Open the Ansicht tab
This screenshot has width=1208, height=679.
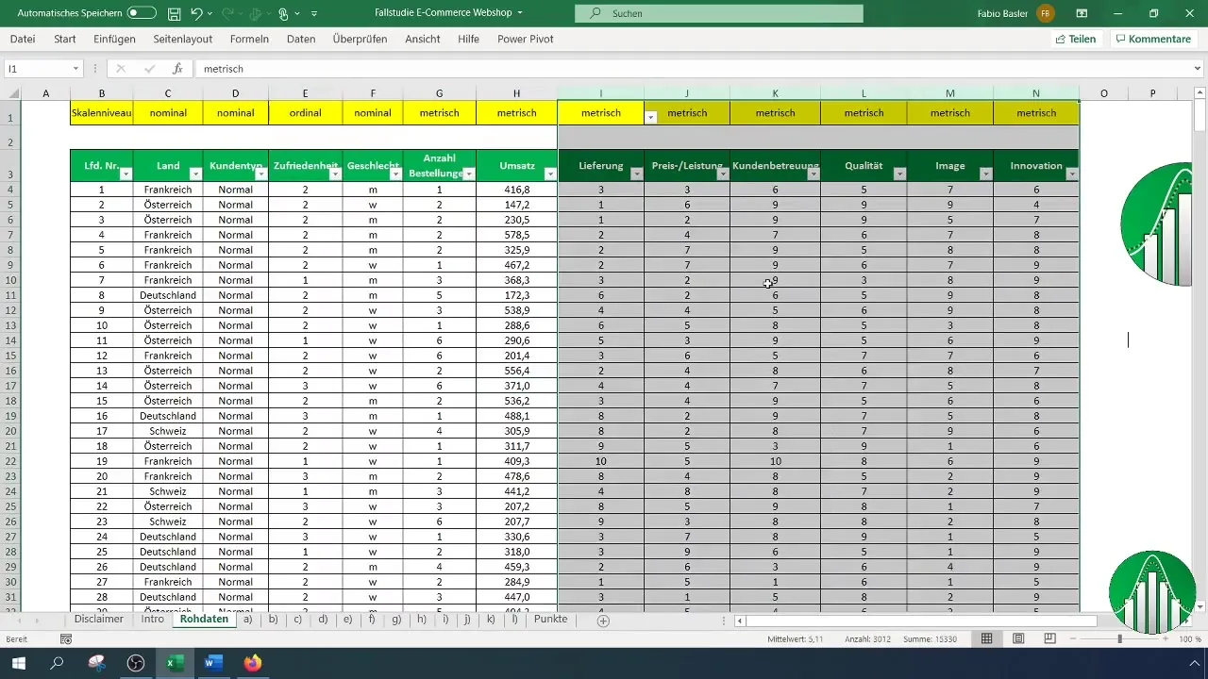point(423,39)
